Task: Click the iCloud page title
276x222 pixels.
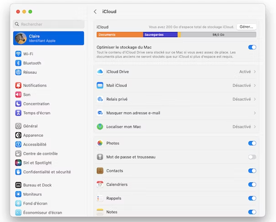Action: [109, 12]
